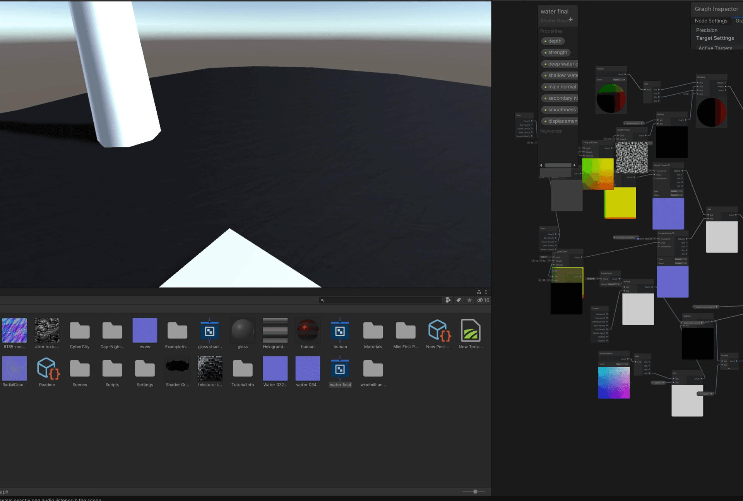Select the Blackboard displacemen... property pill
This screenshot has height=501, width=743.
pos(560,121)
